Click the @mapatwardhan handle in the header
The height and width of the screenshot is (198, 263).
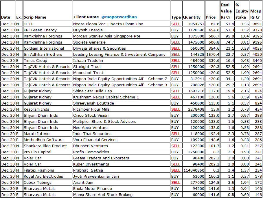[x=119, y=17]
